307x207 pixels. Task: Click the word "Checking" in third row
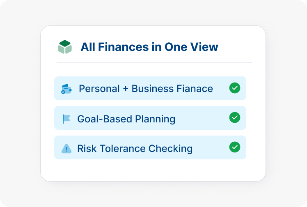tap(172, 149)
